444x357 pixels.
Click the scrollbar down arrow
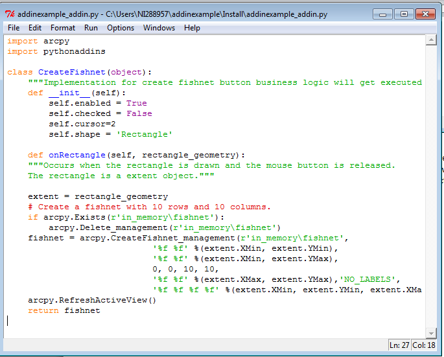(x=431, y=333)
